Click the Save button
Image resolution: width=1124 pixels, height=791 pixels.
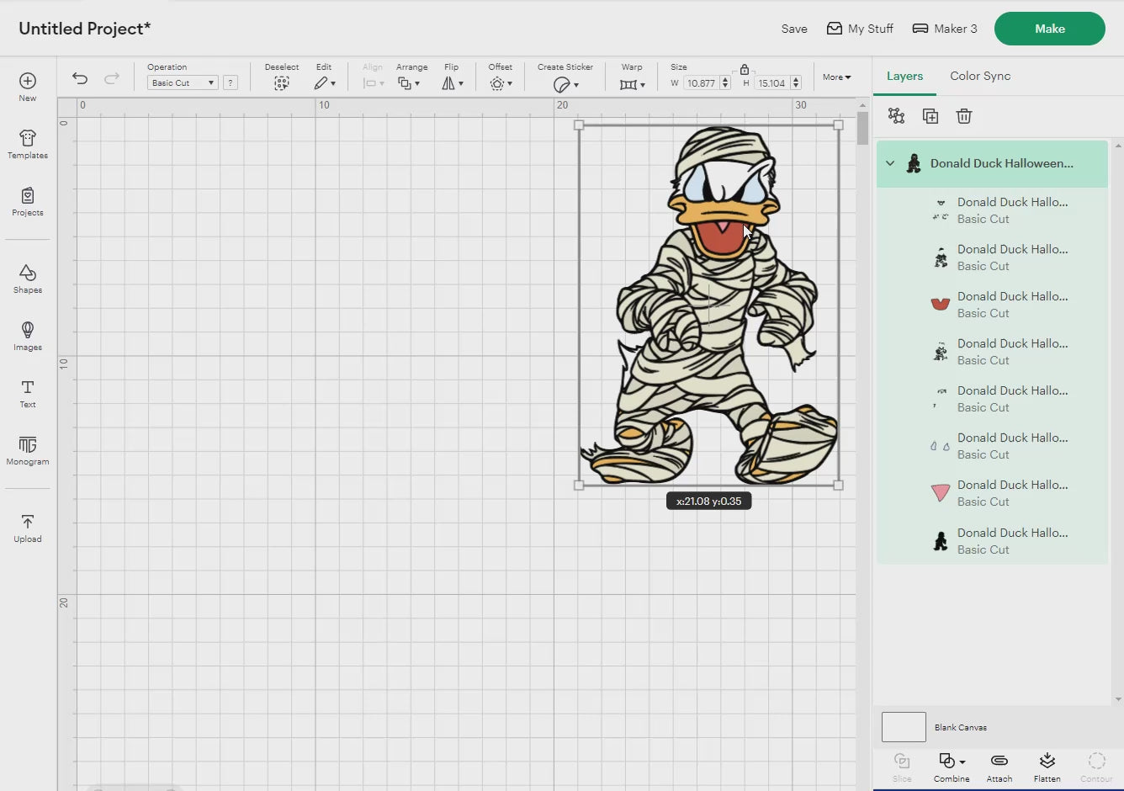click(793, 29)
